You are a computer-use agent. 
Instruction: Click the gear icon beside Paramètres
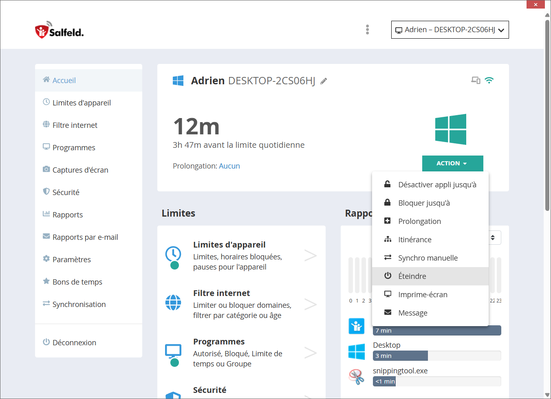[46, 259]
